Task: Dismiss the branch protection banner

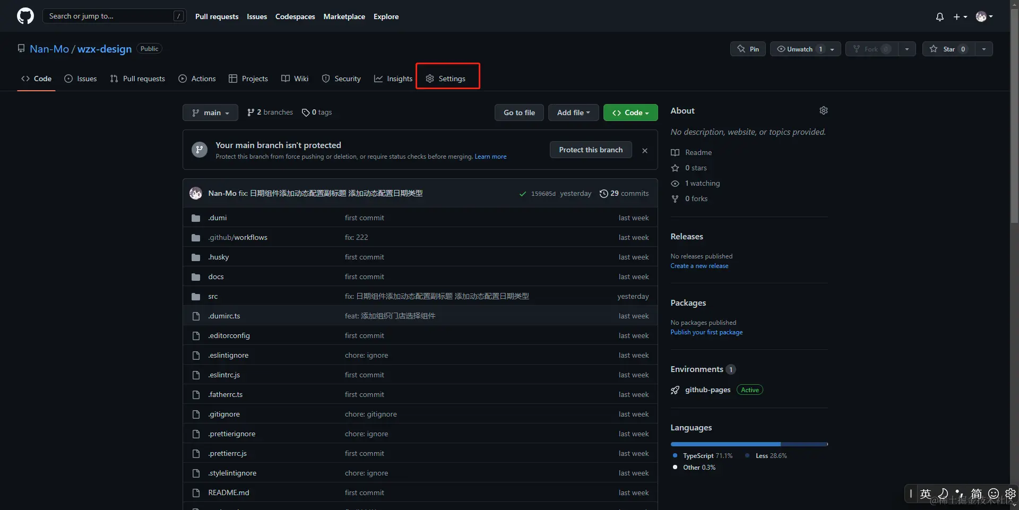Action: click(644, 151)
